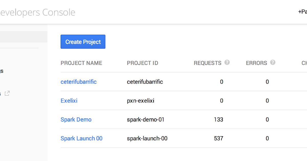The width and height of the screenshot is (307, 161).
Task: Click the REQUESTS column help question mark icon
Action: (227, 62)
